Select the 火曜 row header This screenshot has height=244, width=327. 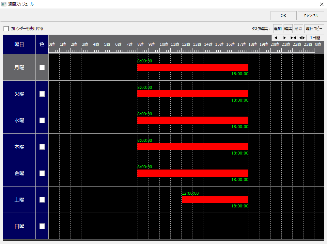(19, 94)
